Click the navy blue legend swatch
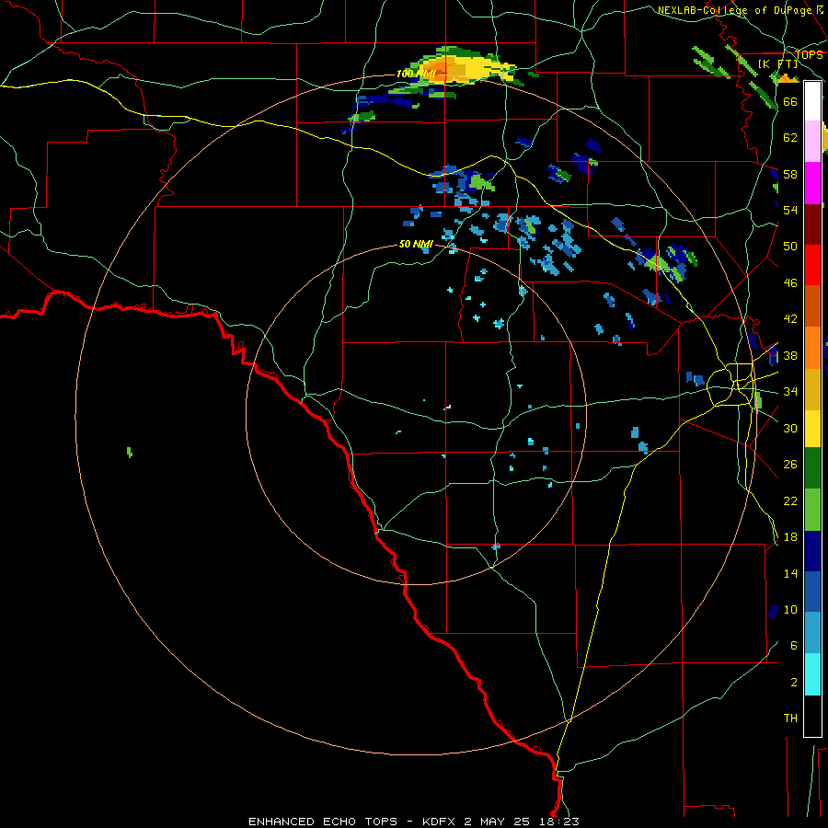The width and height of the screenshot is (828, 828). (812, 551)
